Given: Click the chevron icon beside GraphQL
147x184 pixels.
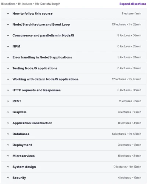Looking at the screenshot, I should click(x=8, y=112).
